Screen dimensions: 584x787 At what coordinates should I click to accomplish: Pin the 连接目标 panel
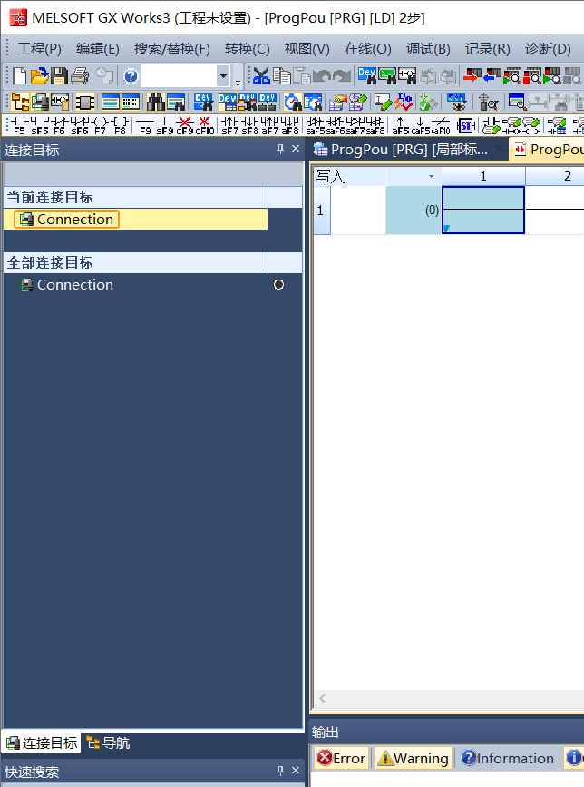click(281, 149)
